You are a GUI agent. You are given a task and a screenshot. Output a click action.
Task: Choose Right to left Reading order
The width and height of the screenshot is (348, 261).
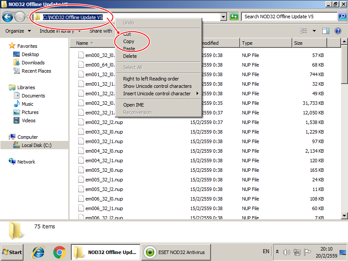click(x=158, y=79)
